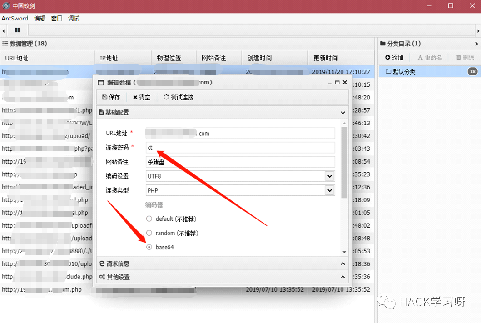Screen dimensions: 481x323
Task: Click 重命名 to rename the category
Action: click(x=430, y=57)
